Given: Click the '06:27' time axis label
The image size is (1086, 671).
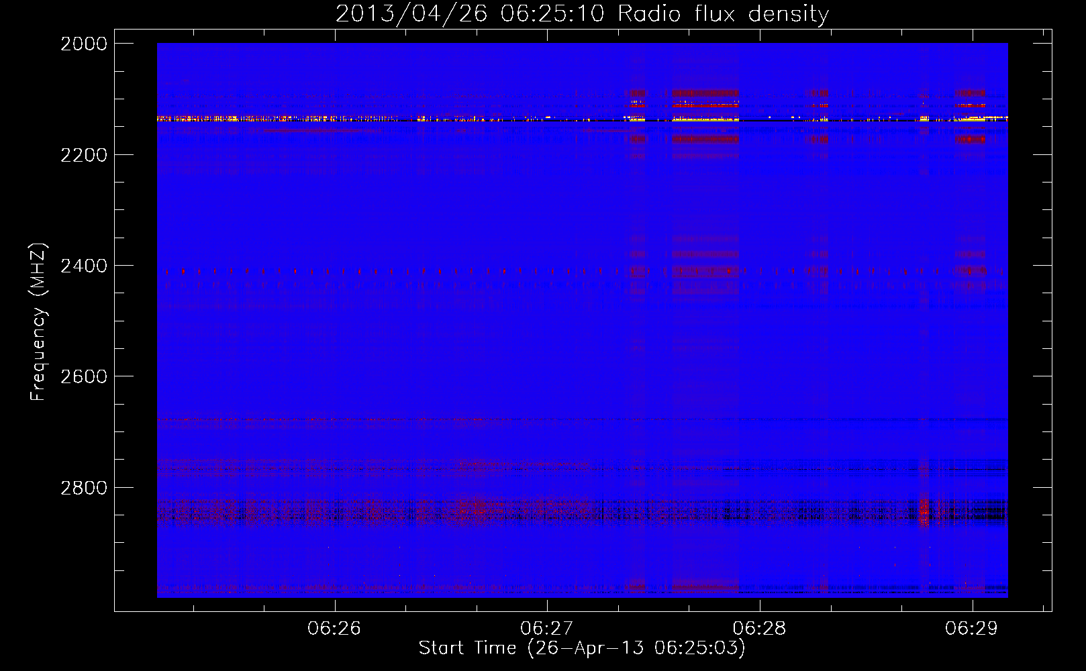Looking at the screenshot, I should (547, 628).
